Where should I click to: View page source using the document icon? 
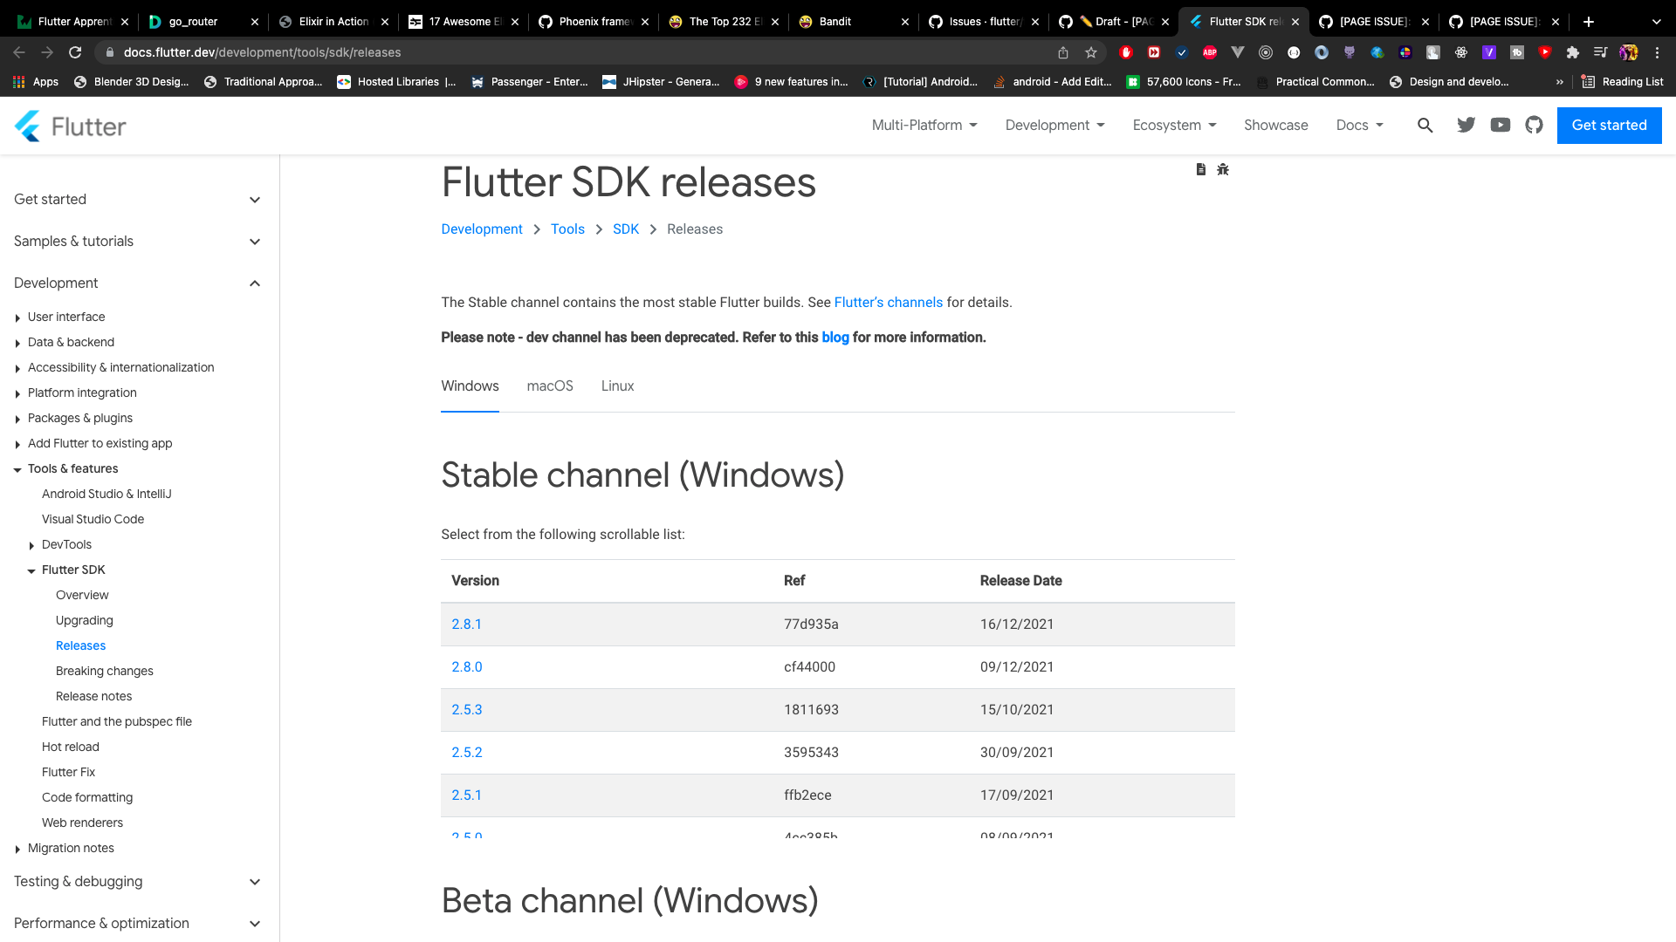[x=1201, y=169]
